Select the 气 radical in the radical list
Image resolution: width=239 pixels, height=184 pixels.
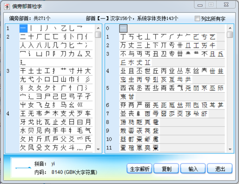point(88,130)
